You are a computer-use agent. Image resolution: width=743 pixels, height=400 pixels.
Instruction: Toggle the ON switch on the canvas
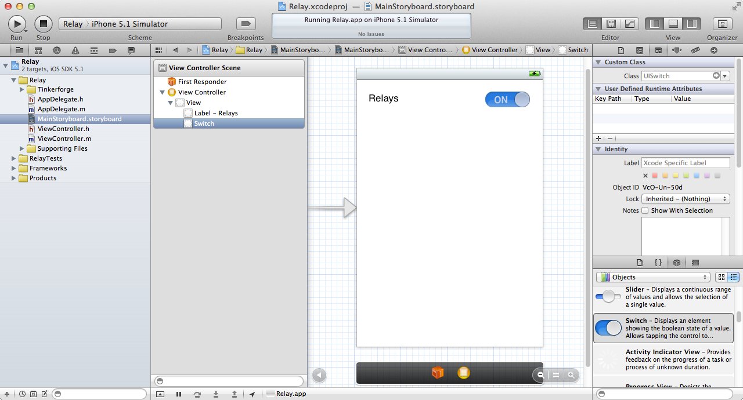(x=507, y=100)
